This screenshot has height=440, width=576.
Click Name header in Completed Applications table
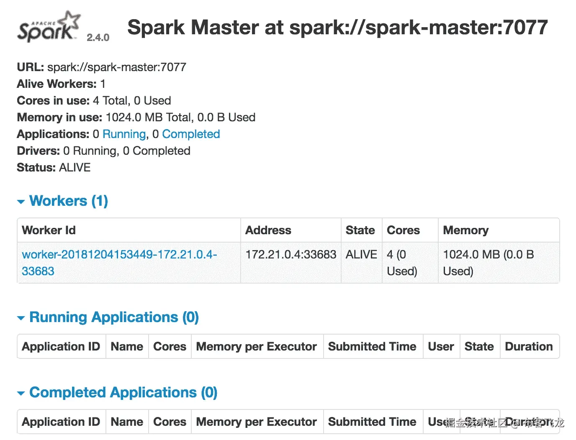point(127,422)
